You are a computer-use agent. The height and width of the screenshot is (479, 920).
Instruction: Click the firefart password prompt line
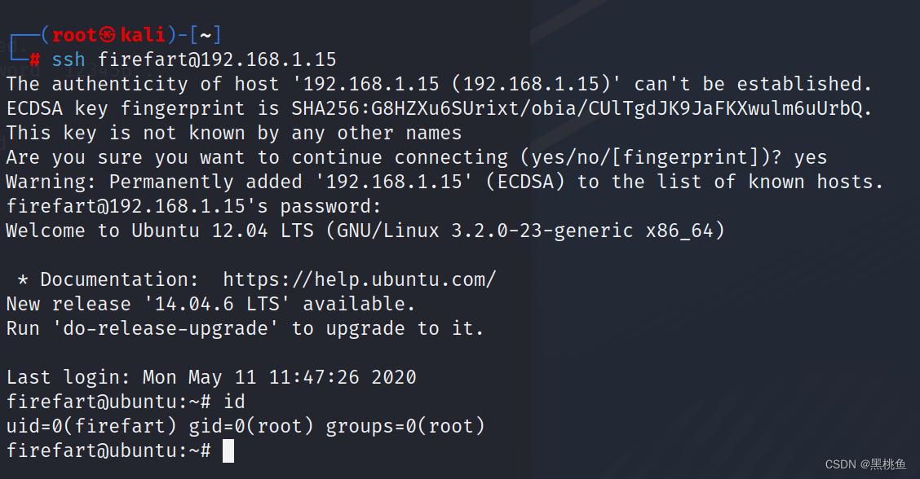coord(193,206)
